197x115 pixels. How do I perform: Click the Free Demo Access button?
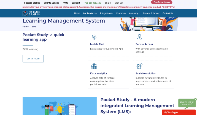(x=161, y=2)
